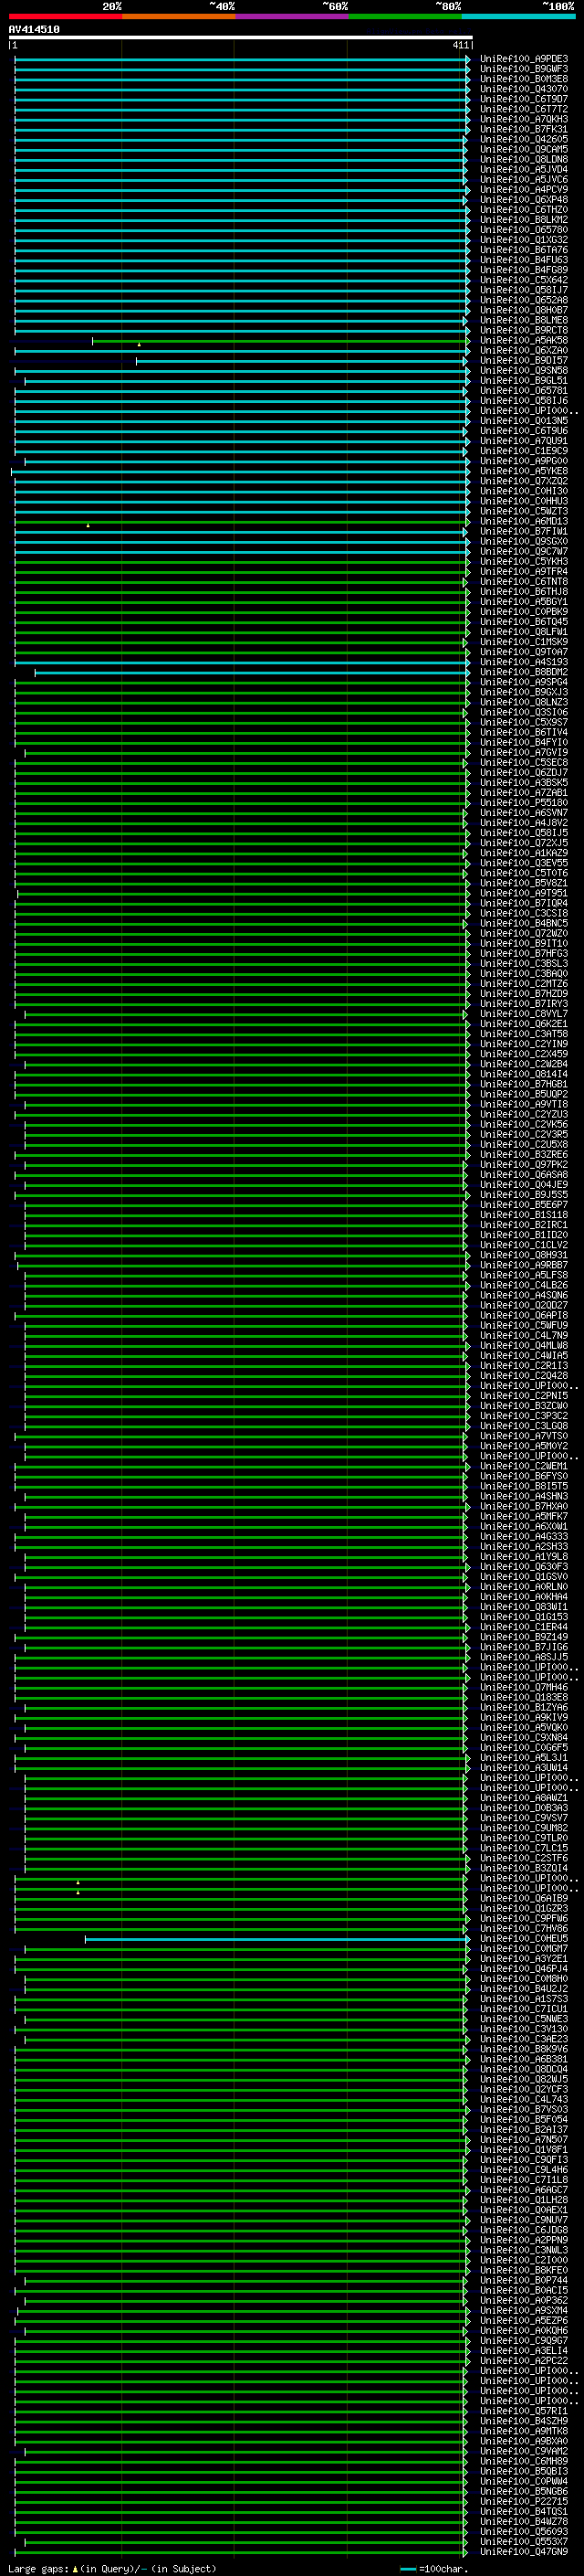Viewport: 584px width, 2576px height.
Task: Click the UniRef100_C7ICU1 label
Action: tap(523, 2009)
